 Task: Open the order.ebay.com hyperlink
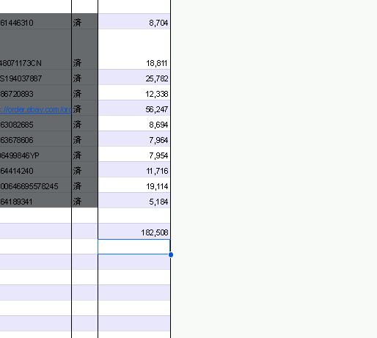tap(36, 109)
